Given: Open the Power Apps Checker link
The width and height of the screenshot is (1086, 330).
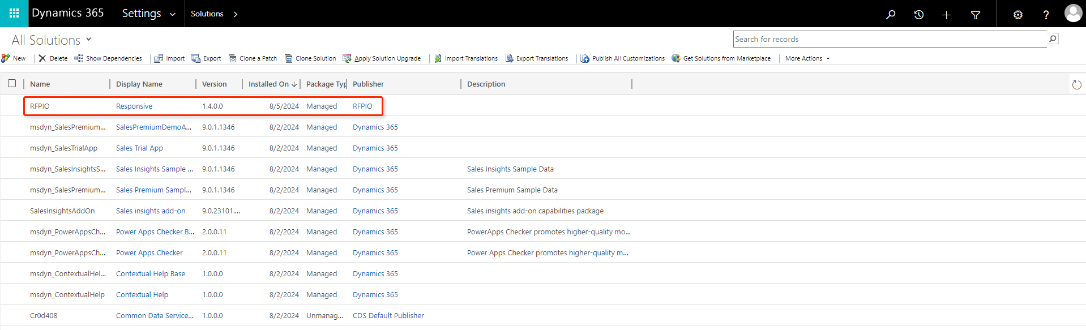Looking at the screenshot, I should tap(149, 252).
